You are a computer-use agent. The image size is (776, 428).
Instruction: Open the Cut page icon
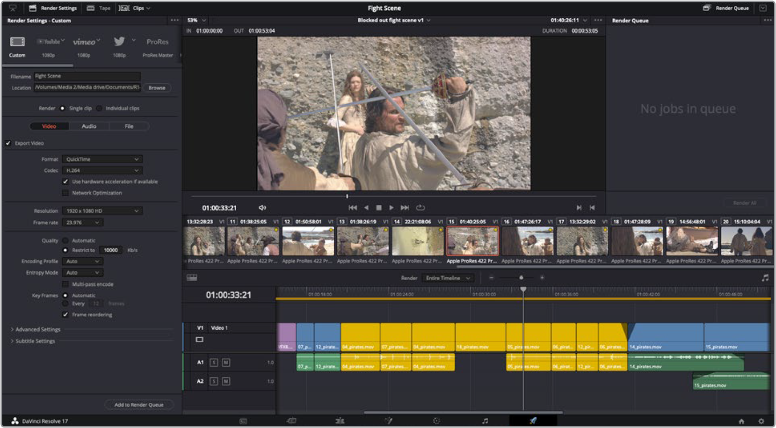(291, 421)
